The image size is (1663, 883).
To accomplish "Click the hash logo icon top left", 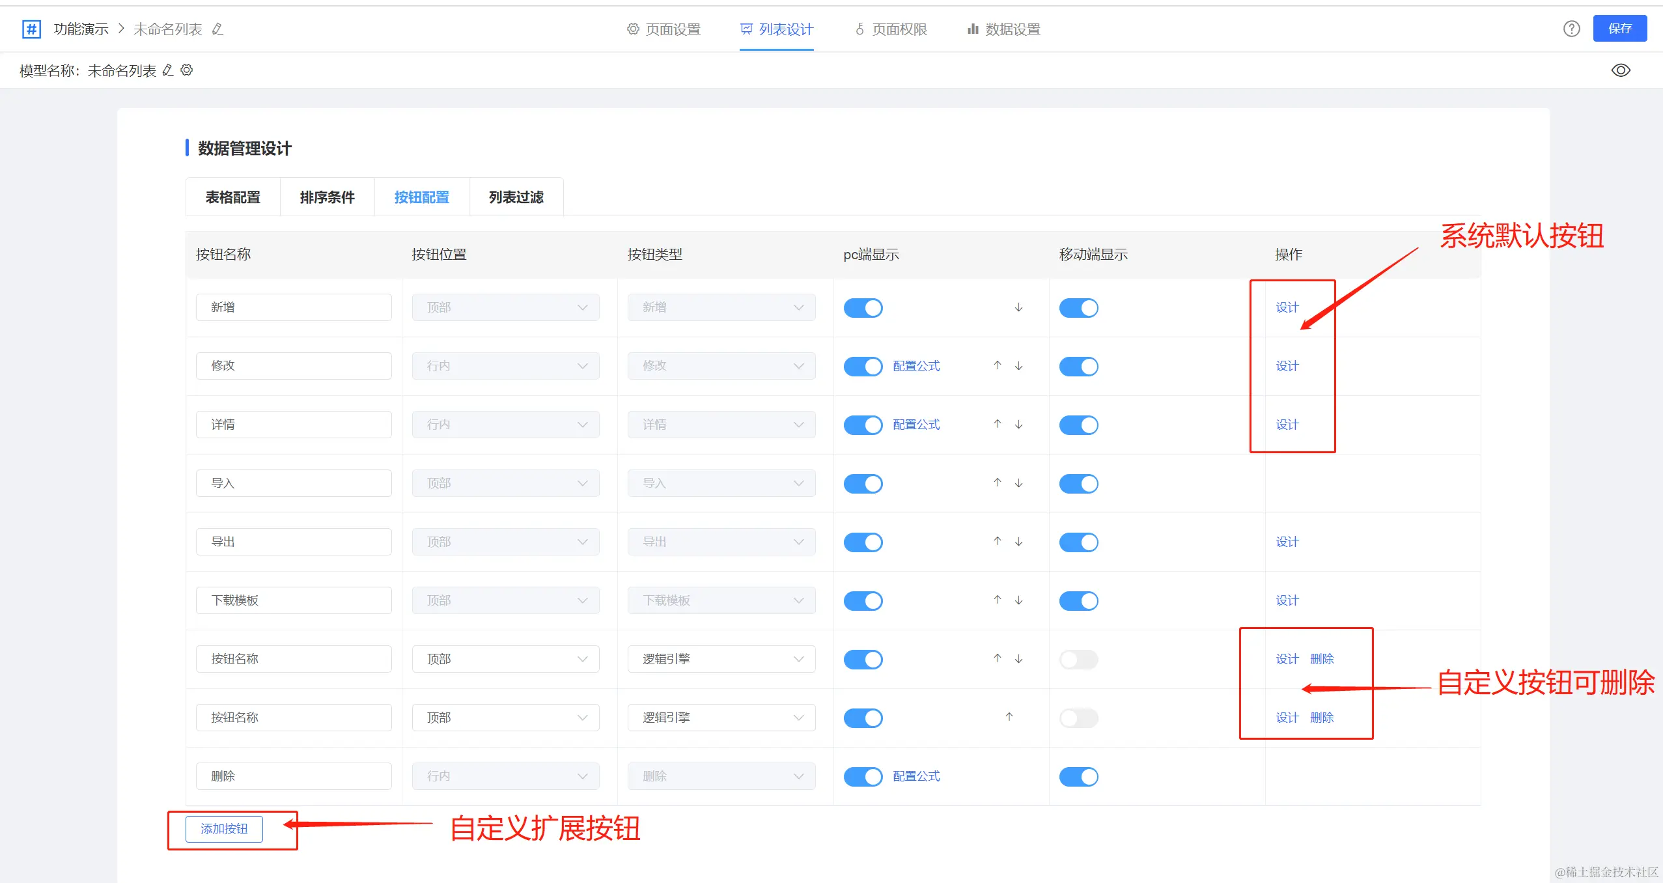I will pos(31,29).
